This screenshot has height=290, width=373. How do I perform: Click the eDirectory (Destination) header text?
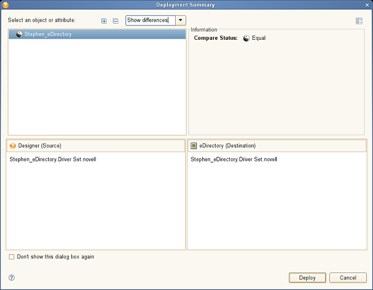(228, 146)
